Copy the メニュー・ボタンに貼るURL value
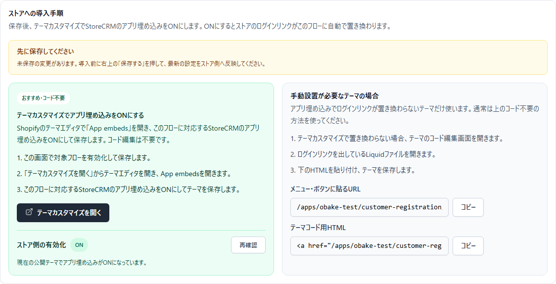This screenshot has width=556, height=284. [x=468, y=207]
